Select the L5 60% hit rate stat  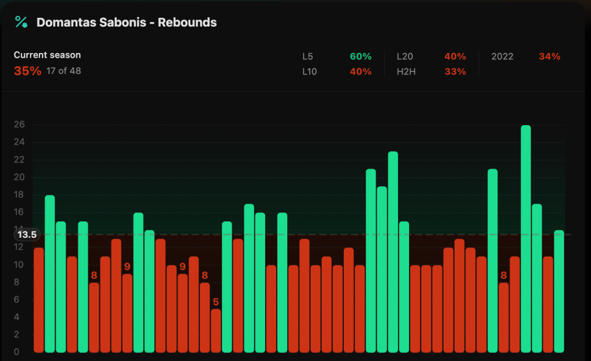point(337,57)
